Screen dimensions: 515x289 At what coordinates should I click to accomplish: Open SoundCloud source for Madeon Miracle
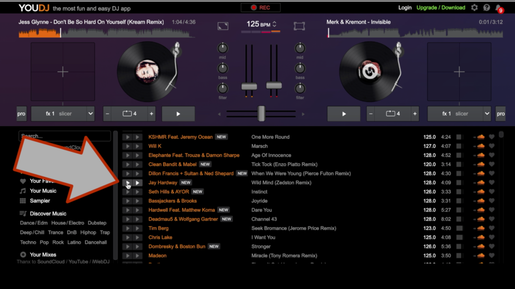coord(481,255)
